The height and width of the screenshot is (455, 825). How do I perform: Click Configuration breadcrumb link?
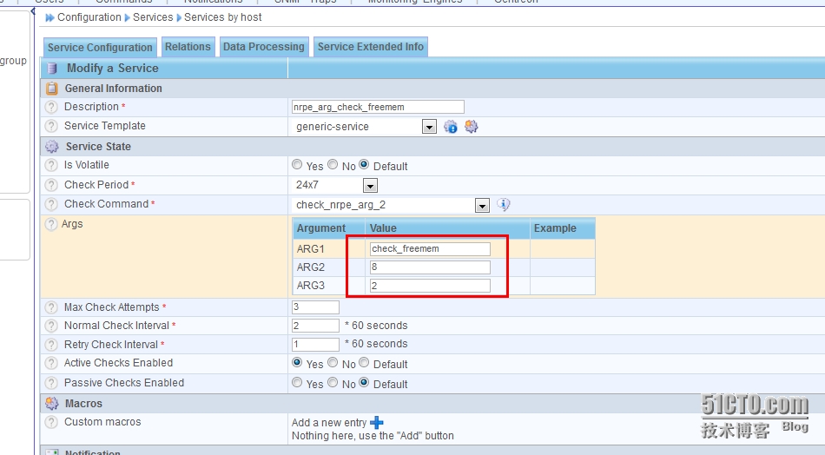(89, 17)
